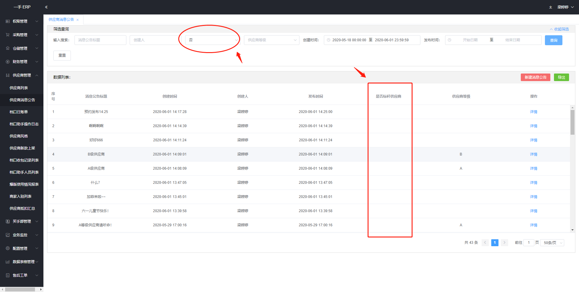Click the 买手部管理 icon
This screenshot has width=579, height=292.
click(x=8, y=221)
